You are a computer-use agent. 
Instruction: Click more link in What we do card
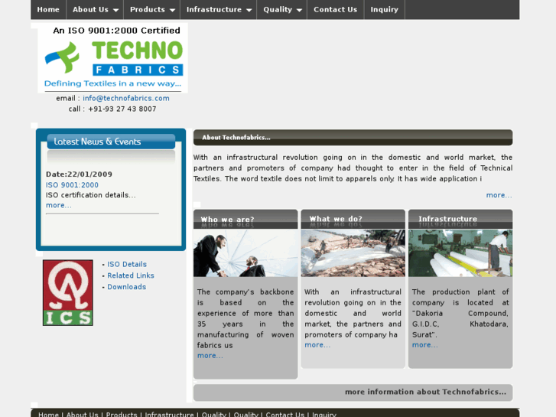pos(317,345)
